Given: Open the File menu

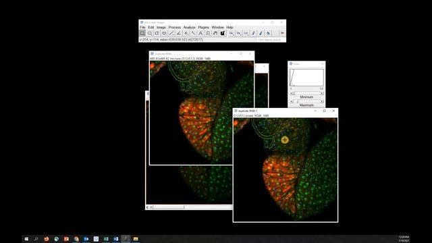Looking at the screenshot, I should coord(142,27).
